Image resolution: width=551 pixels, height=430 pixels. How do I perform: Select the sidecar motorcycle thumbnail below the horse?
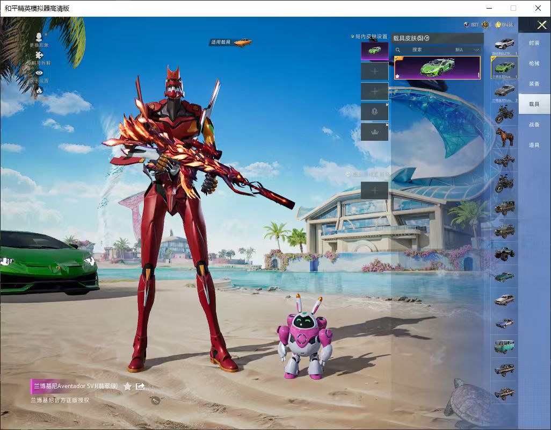pyautogui.click(x=505, y=160)
